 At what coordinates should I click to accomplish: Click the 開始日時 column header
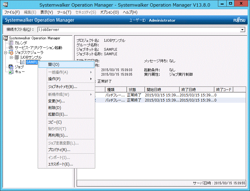click(162, 89)
